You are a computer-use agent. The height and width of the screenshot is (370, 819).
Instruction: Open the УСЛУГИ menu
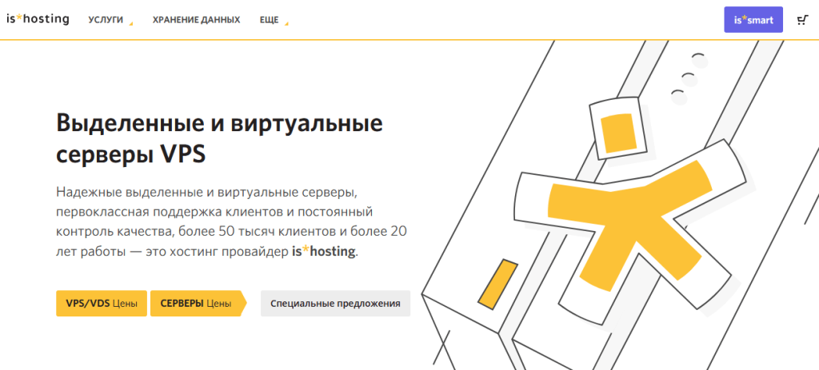tap(106, 20)
